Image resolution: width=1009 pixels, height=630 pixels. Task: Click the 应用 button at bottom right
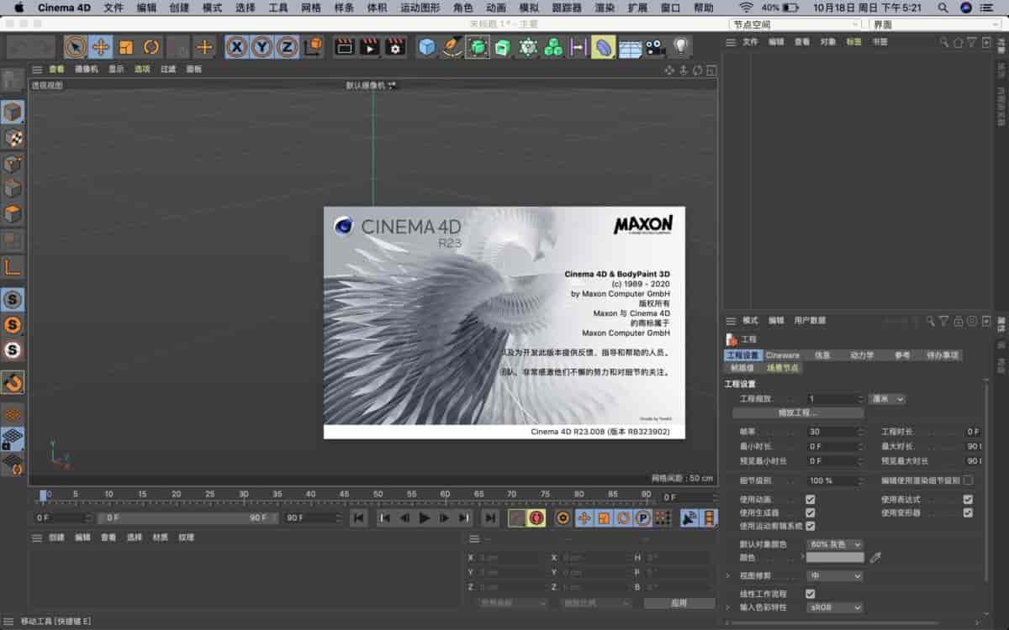point(681,601)
